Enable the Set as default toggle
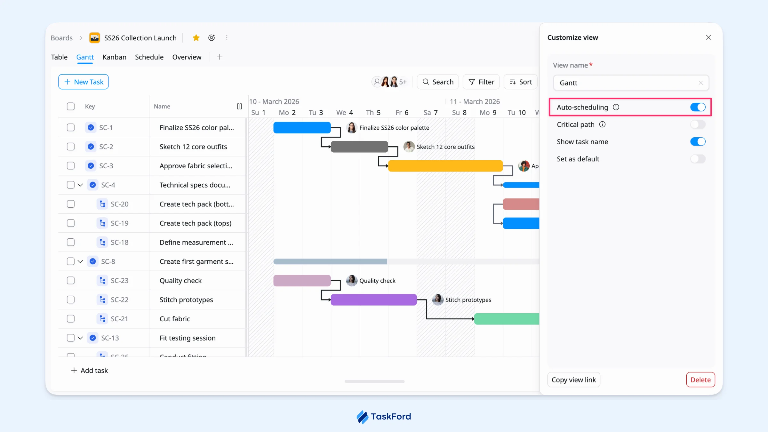Screen dimensions: 768x432 click(x=698, y=159)
